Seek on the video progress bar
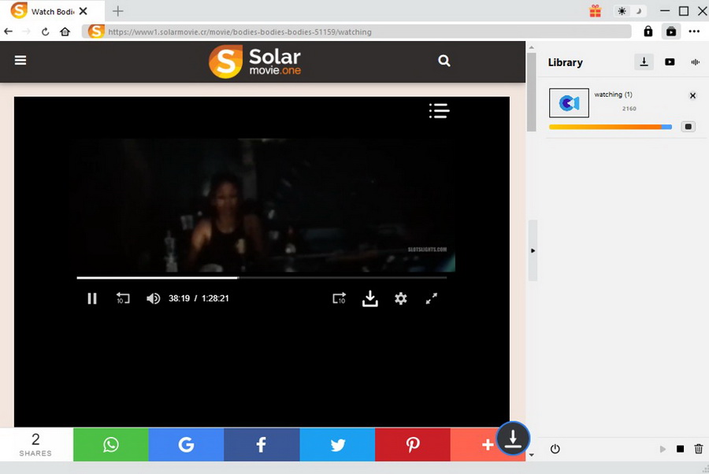 point(315,277)
